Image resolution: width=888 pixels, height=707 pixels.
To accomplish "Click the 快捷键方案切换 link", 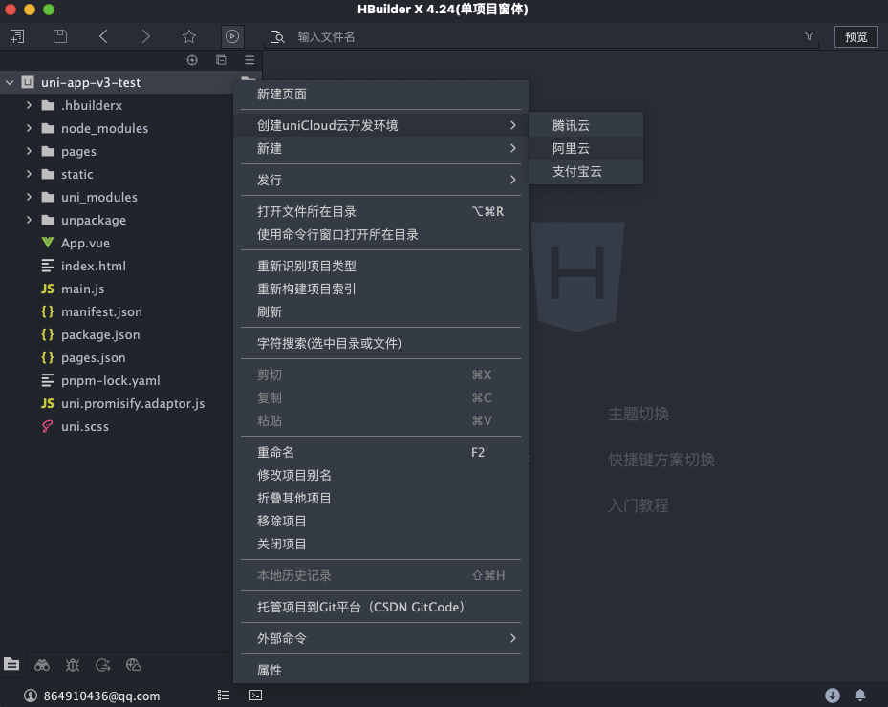I will pyautogui.click(x=661, y=460).
